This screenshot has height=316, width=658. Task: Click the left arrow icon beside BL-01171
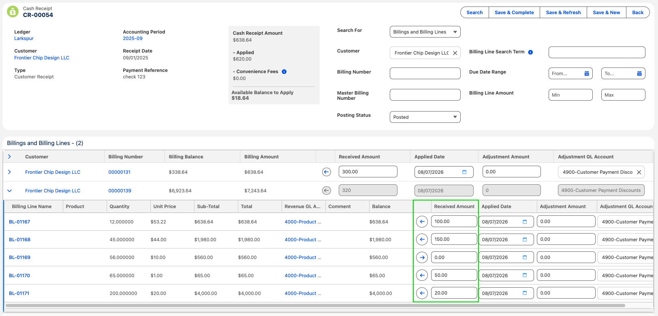click(x=422, y=293)
